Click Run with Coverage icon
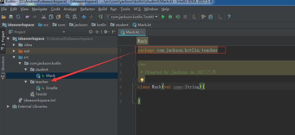 (x=178, y=17)
